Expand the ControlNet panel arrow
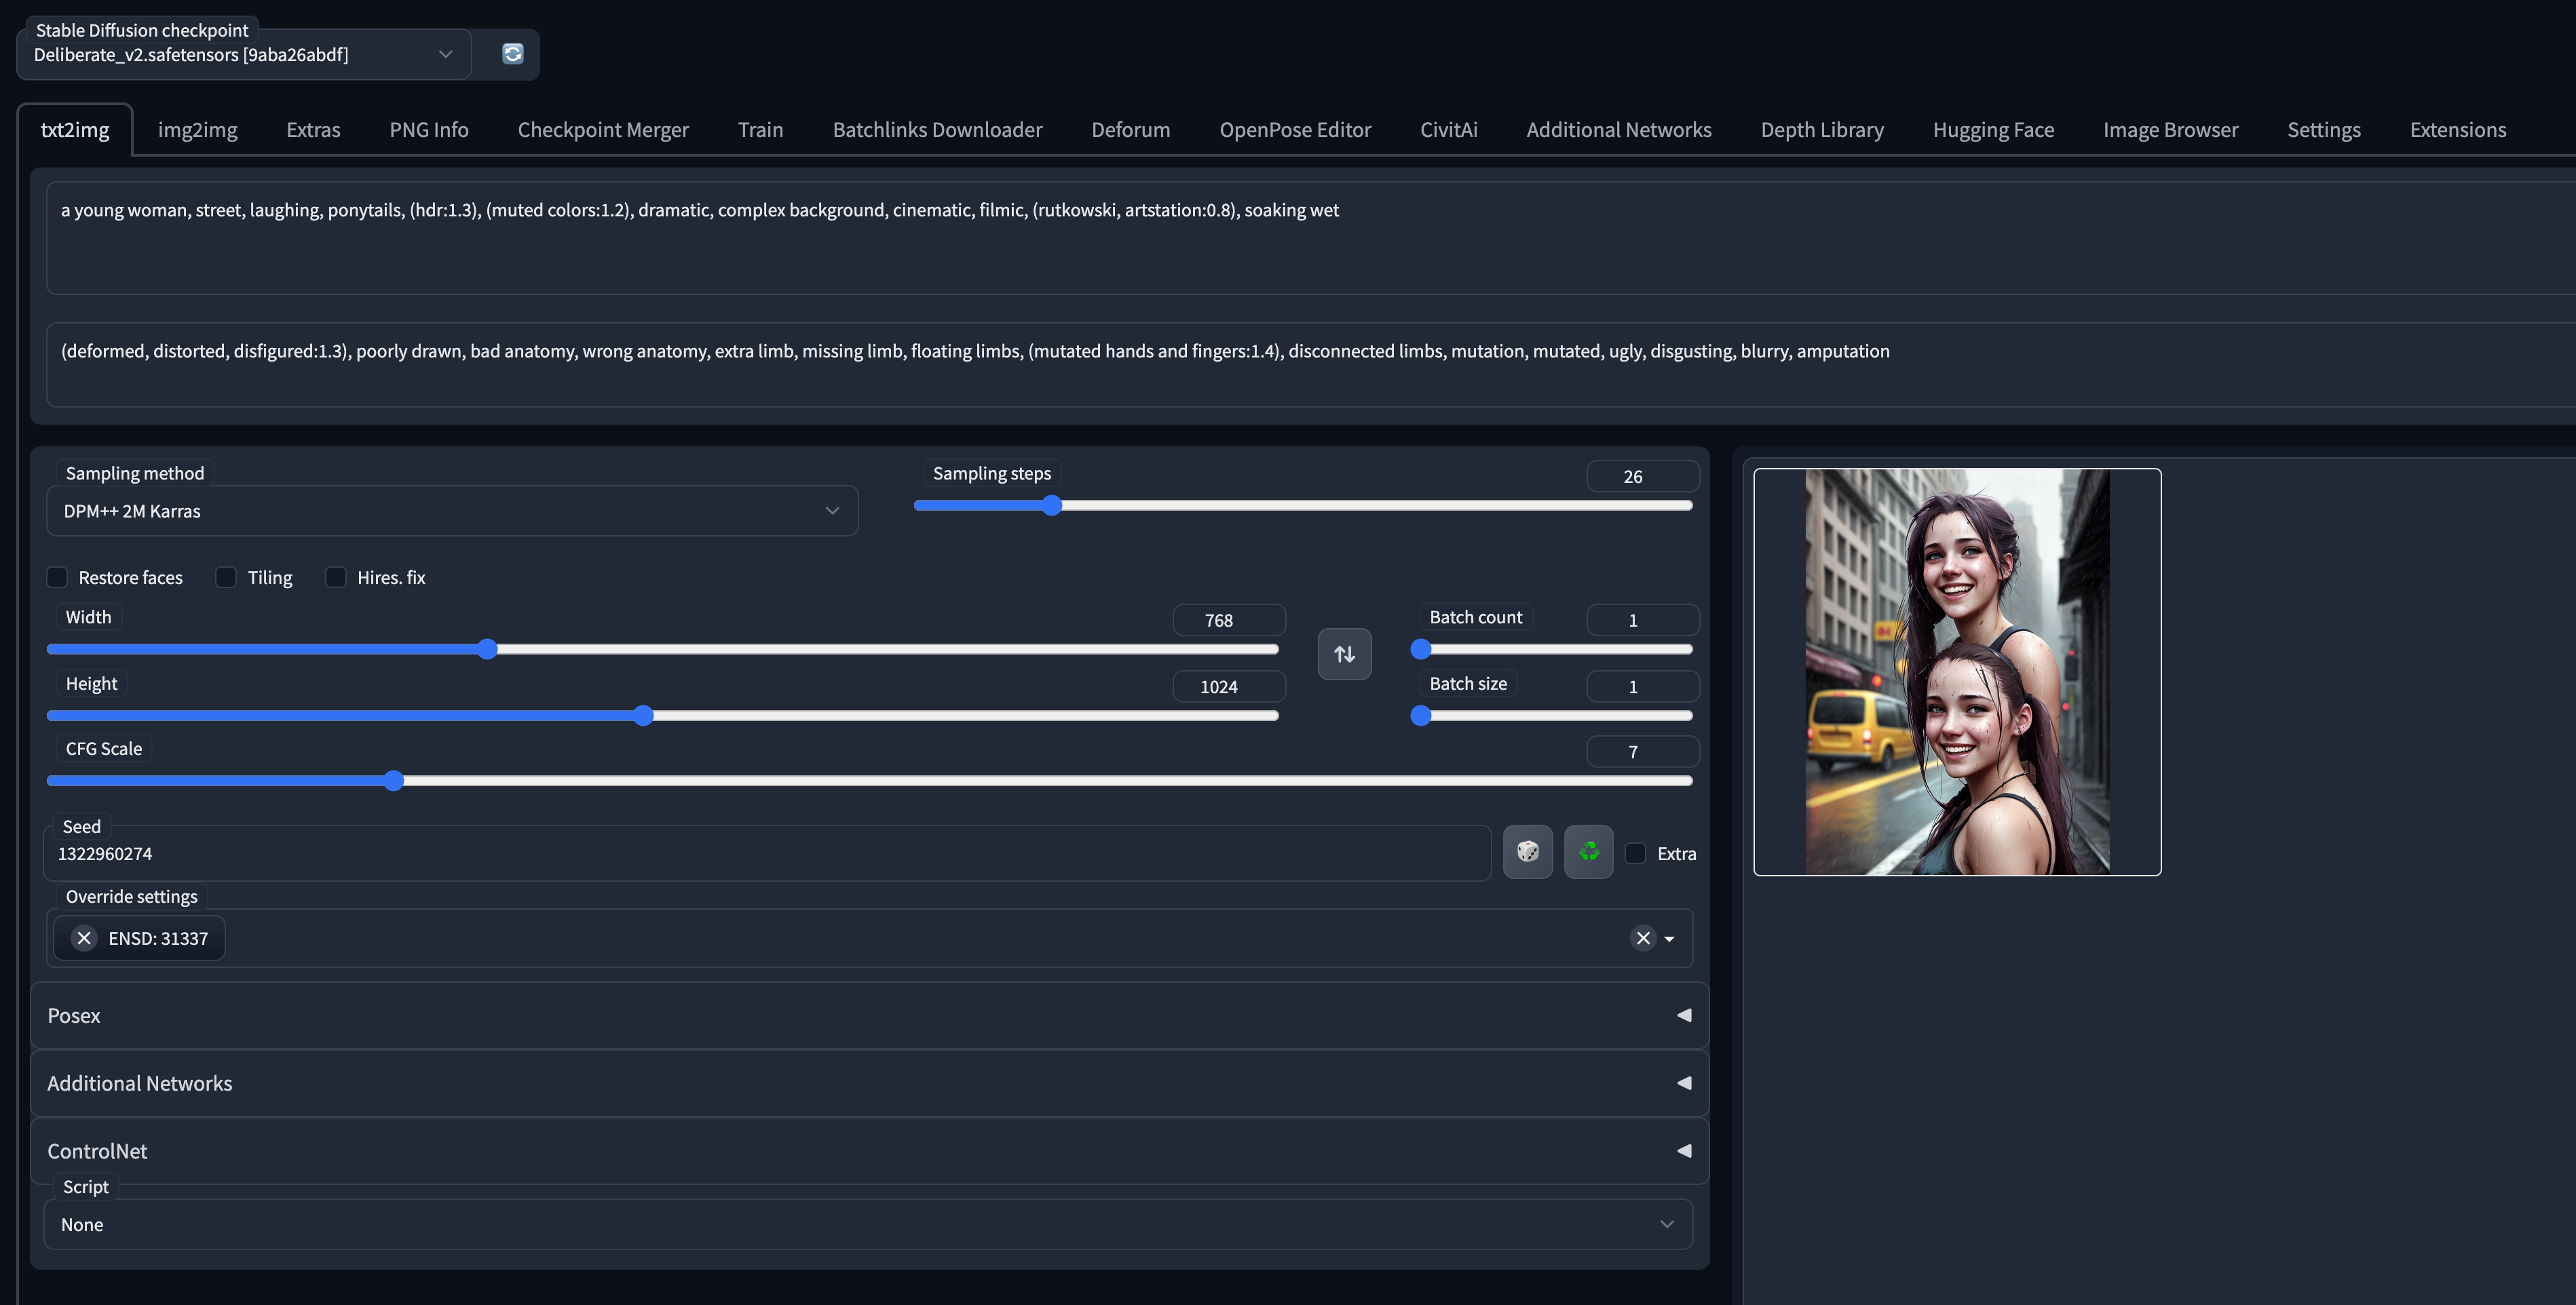Viewport: 2576px width, 1305px height. click(x=1684, y=1151)
